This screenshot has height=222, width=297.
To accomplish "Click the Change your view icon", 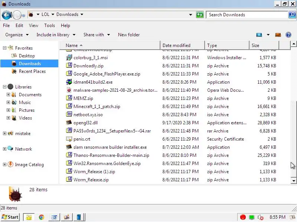I will point(259,35).
